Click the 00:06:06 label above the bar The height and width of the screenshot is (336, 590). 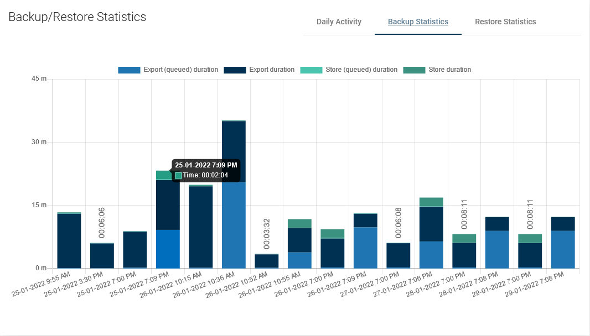(102, 223)
